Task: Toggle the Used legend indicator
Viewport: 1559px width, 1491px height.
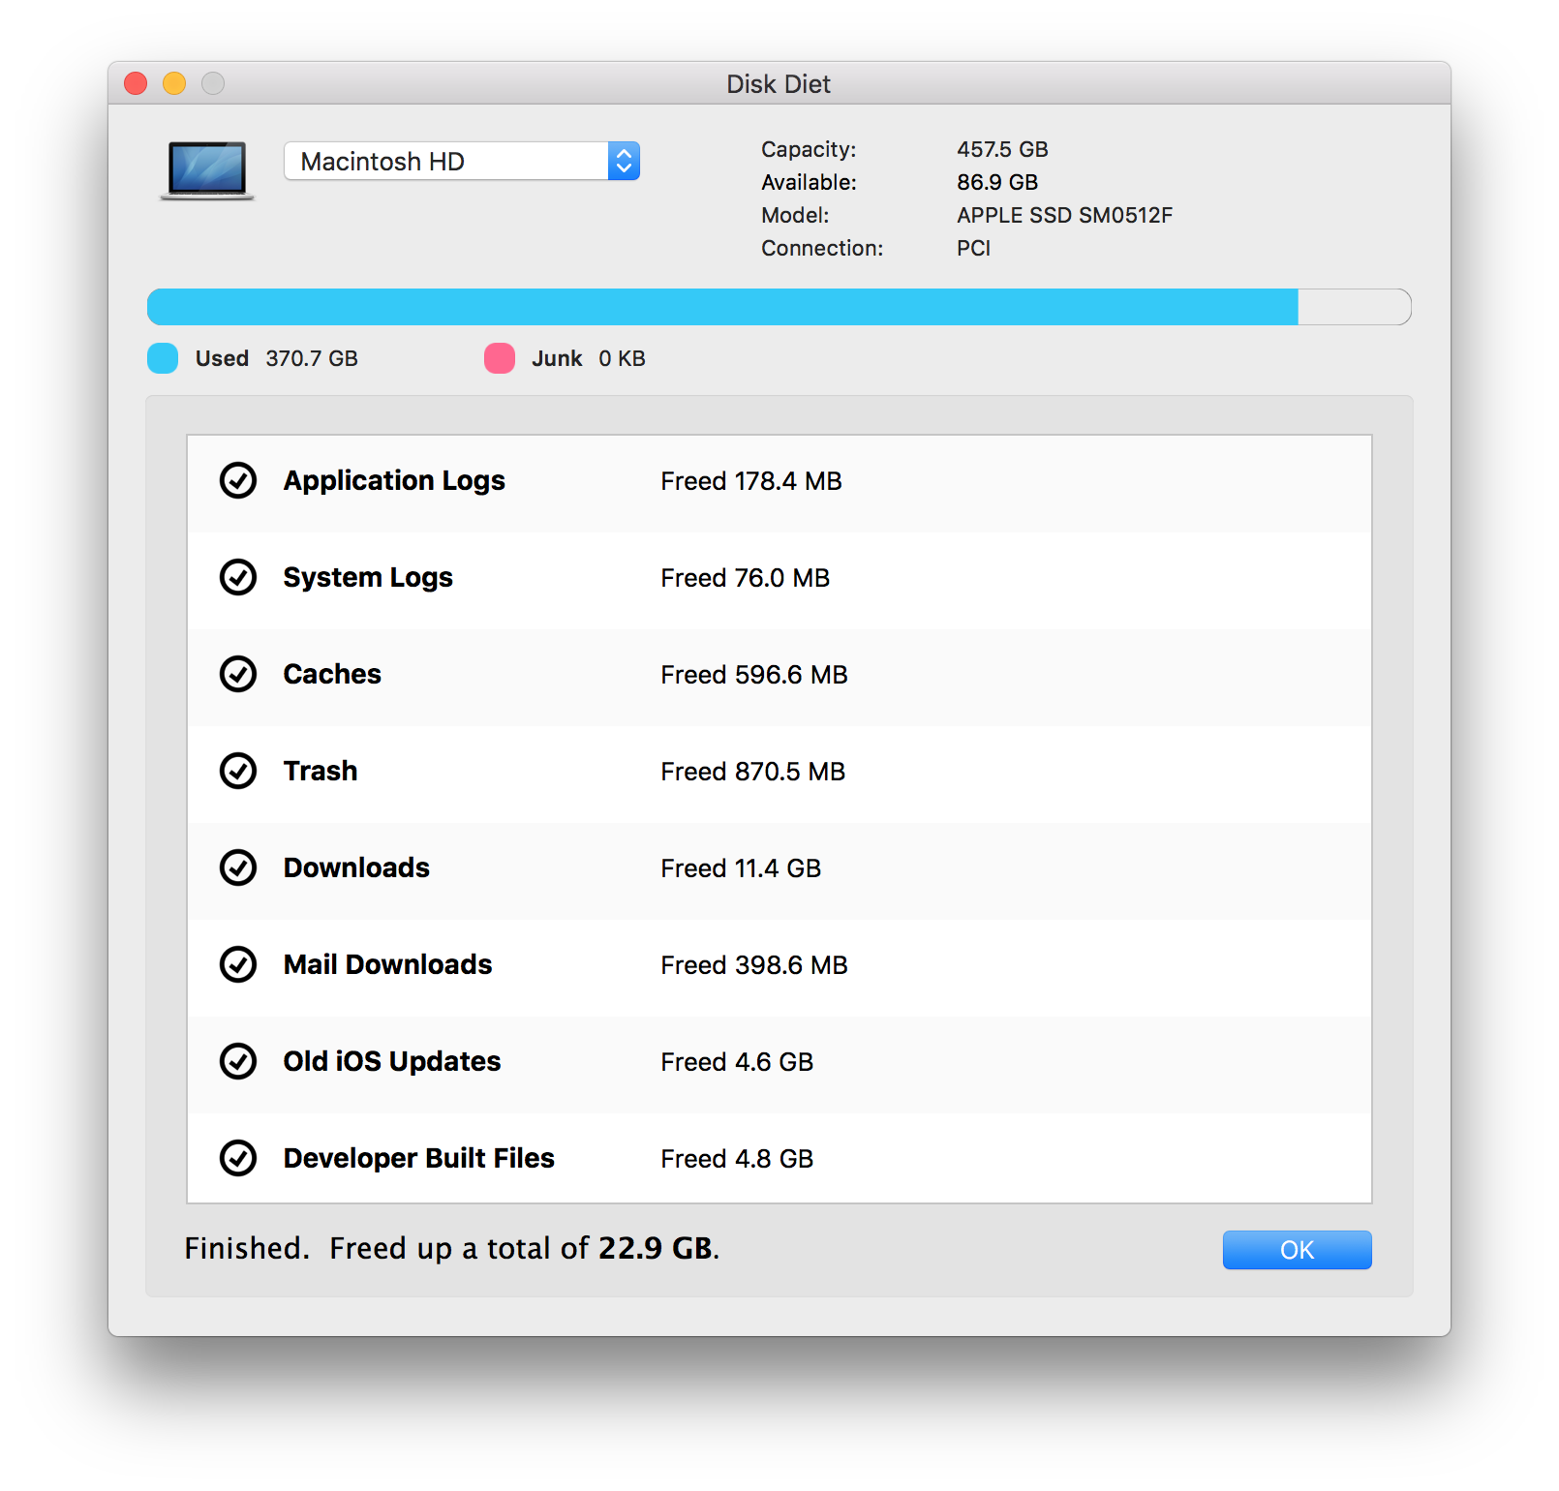Action: pyautogui.click(x=162, y=358)
